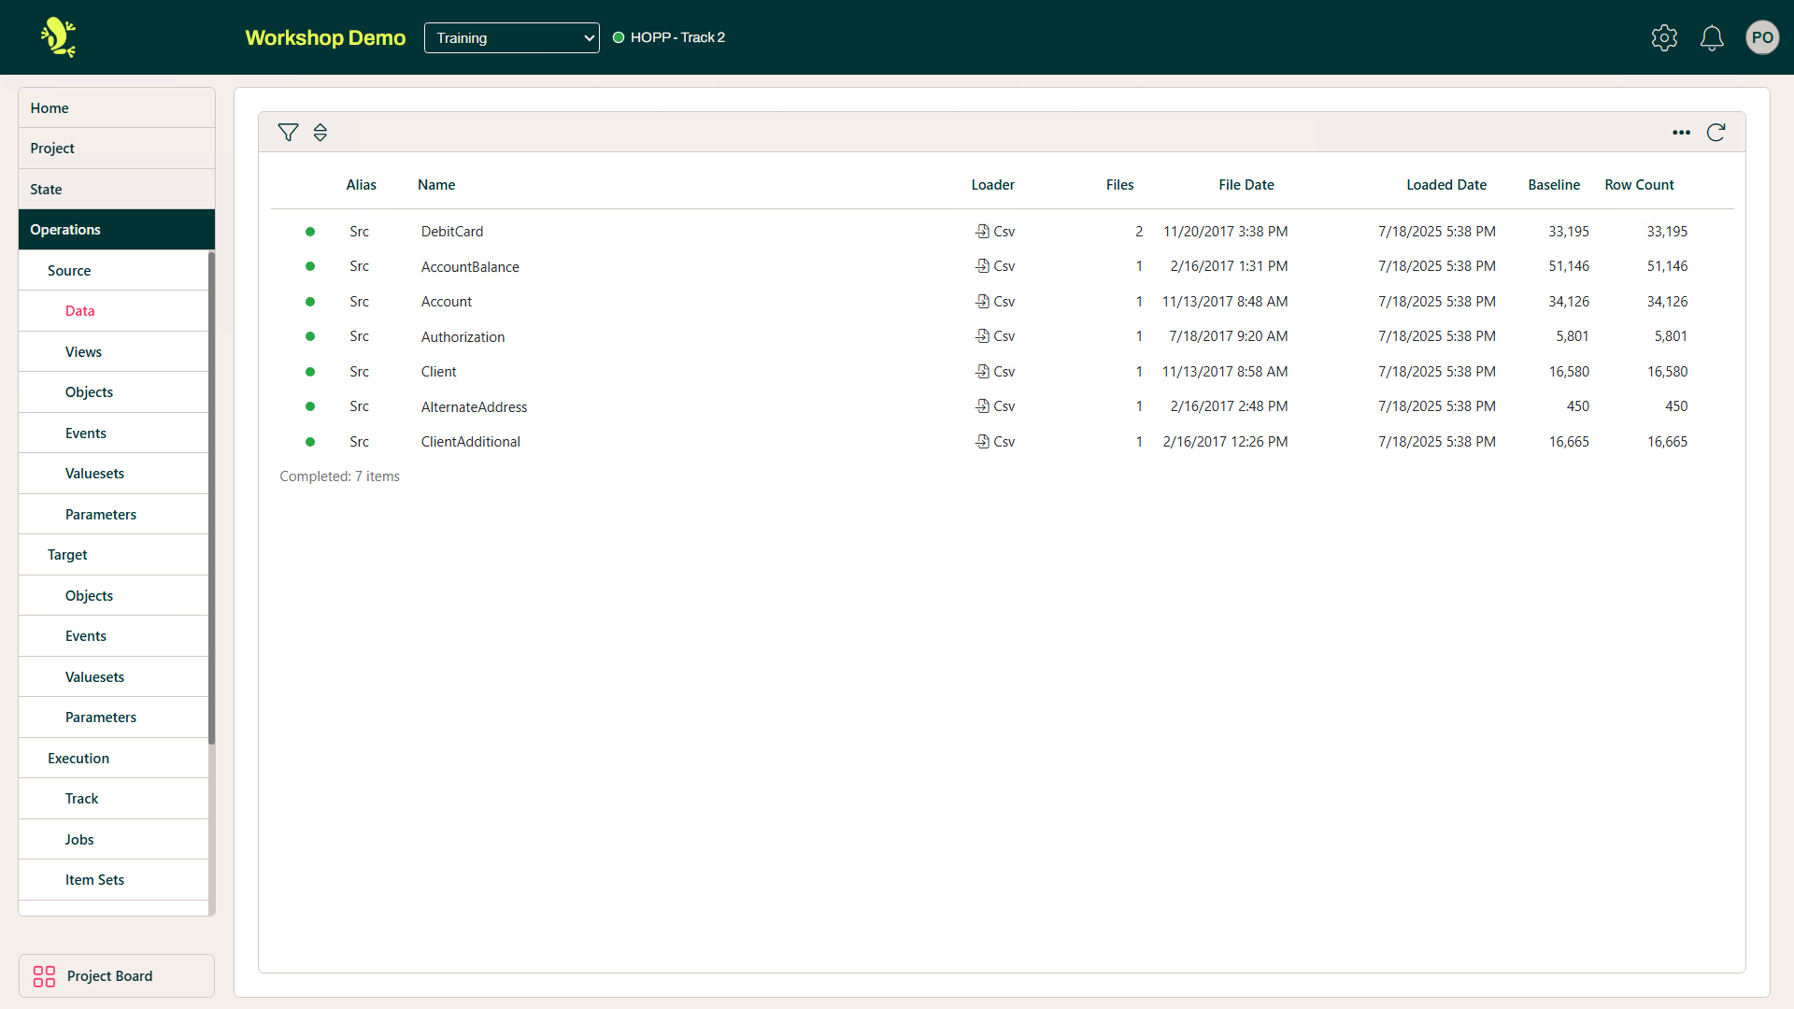Collapse the Source group in sidebar
The height and width of the screenshot is (1009, 1794).
coord(69,271)
